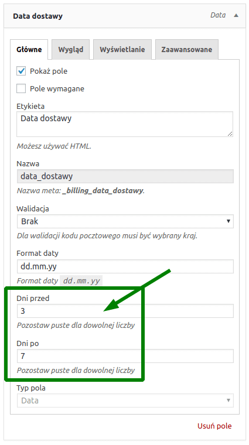This screenshot has width=249, height=445.
Task: Enable the Pole wymagane checkbox
Action: pos(21,88)
